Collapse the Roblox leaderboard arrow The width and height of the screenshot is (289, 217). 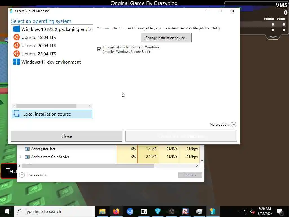point(273,37)
